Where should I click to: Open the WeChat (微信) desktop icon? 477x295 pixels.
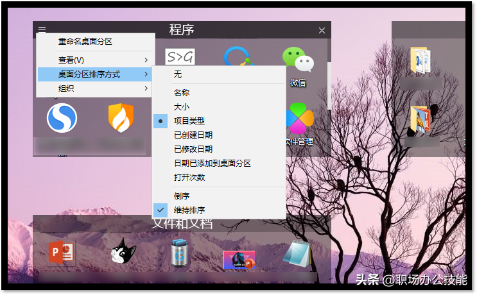point(298,61)
